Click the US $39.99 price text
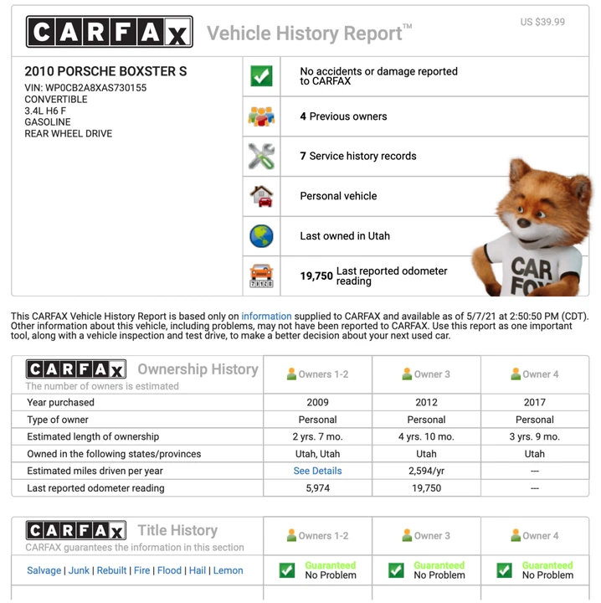Image resolution: width=601 pixels, height=603 pixels. coord(542,22)
